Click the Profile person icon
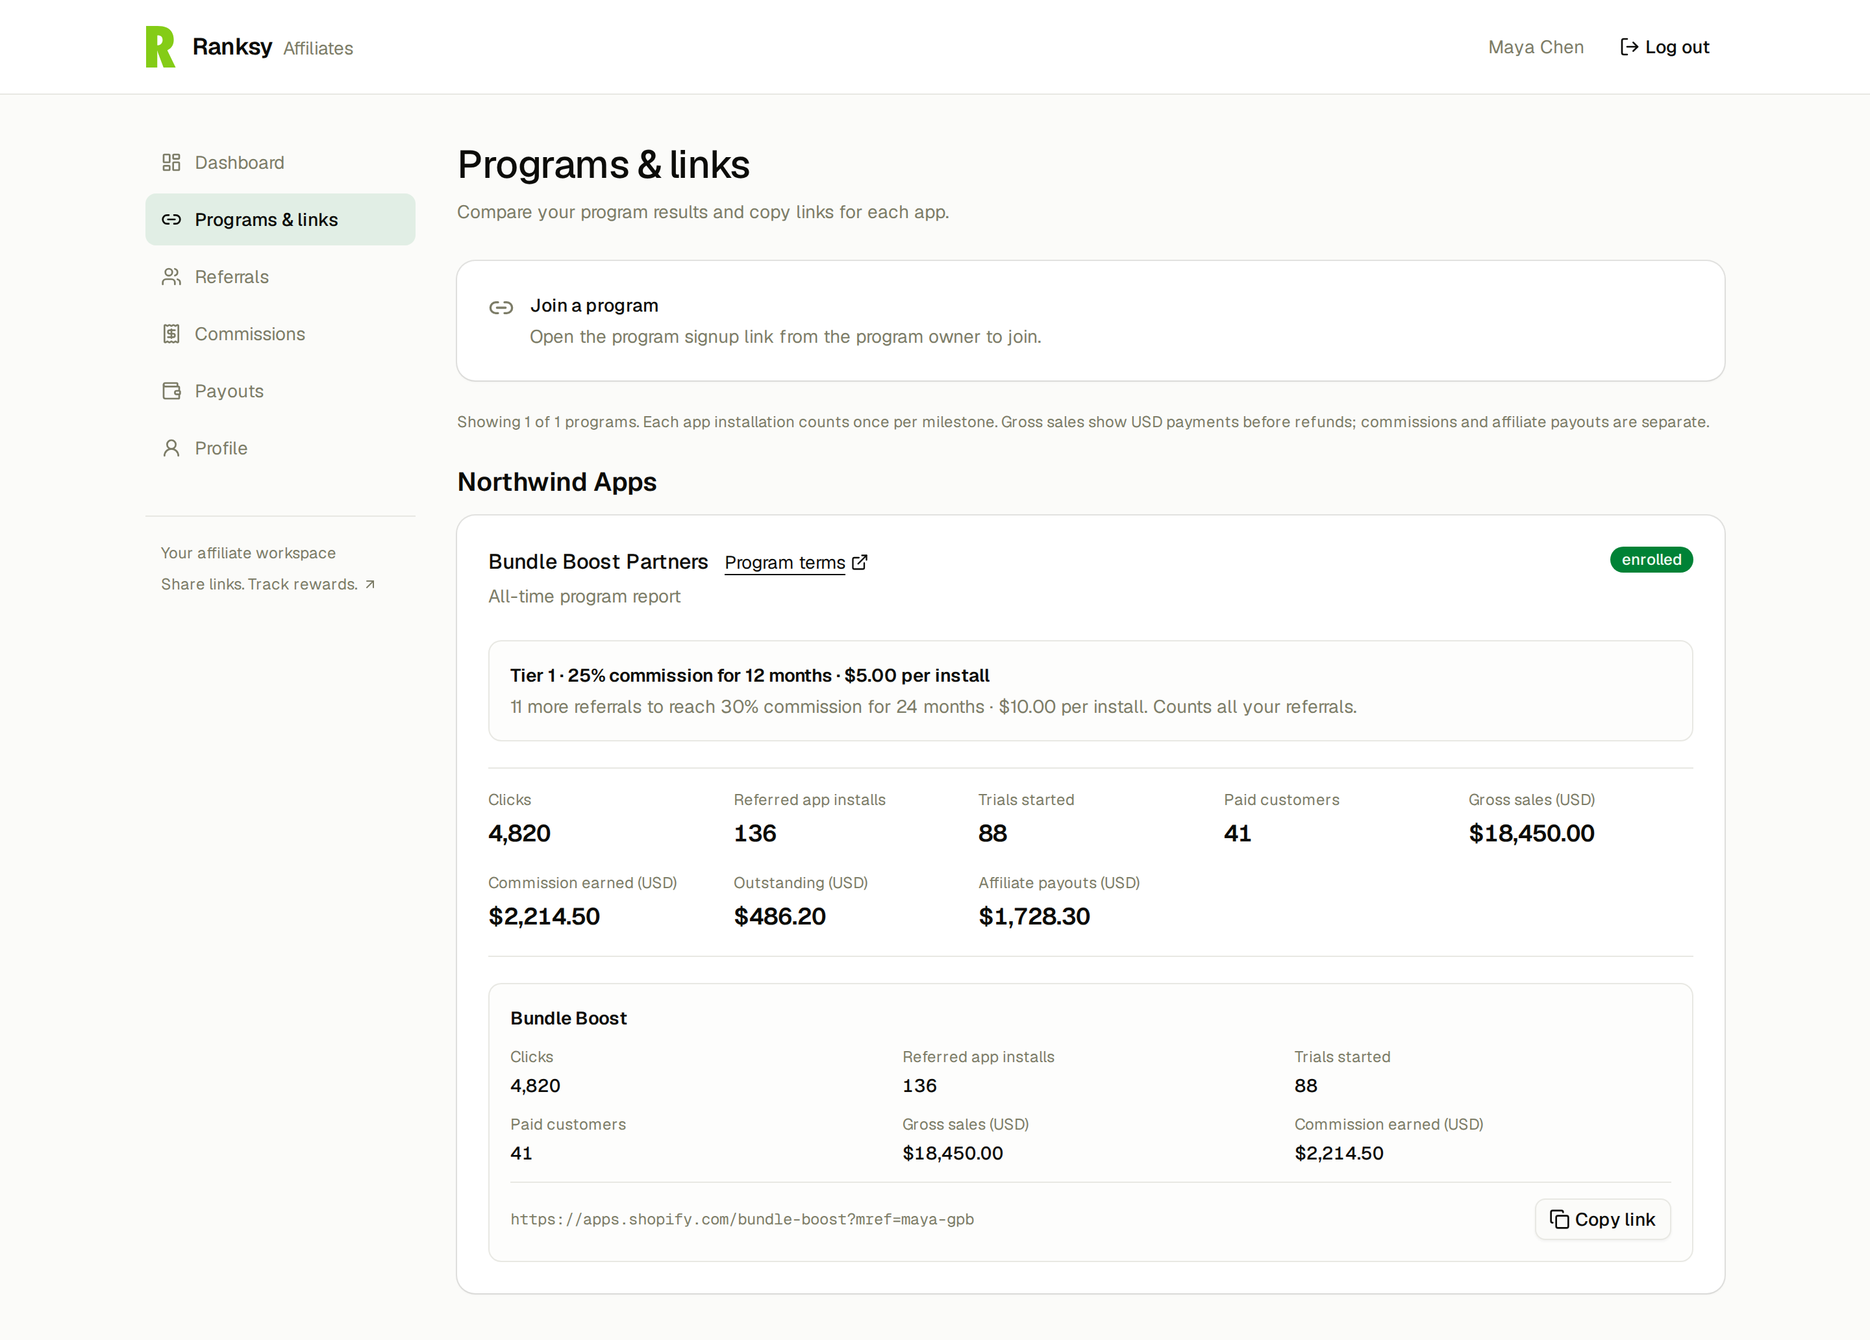The width and height of the screenshot is (1870, 1340). (171, 448)
